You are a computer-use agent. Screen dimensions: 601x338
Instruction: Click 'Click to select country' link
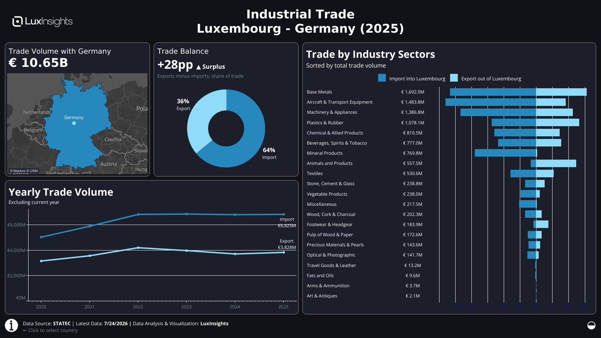(x=50, y=330)
